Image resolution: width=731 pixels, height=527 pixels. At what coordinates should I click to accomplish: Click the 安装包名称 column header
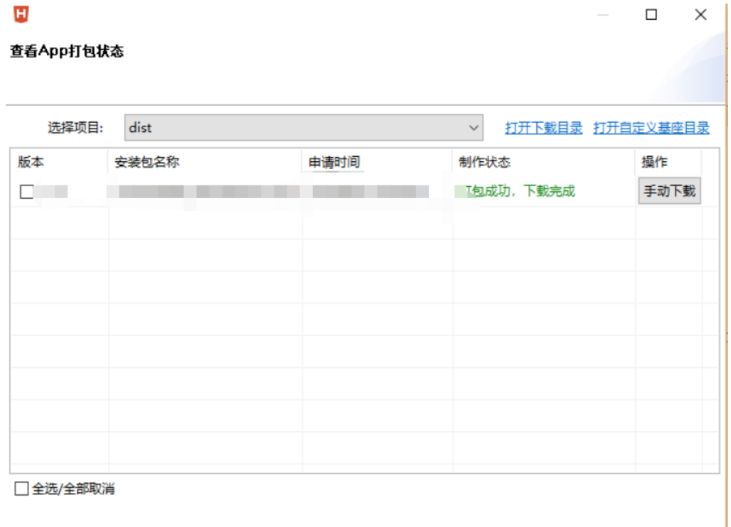click(146, 162)
